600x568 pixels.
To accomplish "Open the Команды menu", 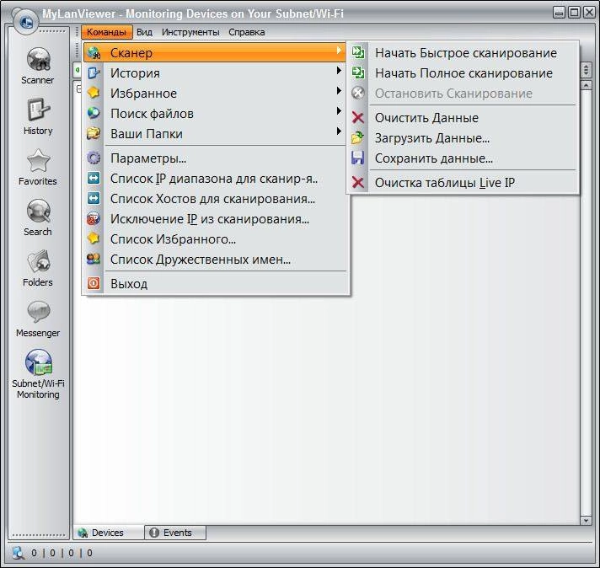I will (107, 32).
